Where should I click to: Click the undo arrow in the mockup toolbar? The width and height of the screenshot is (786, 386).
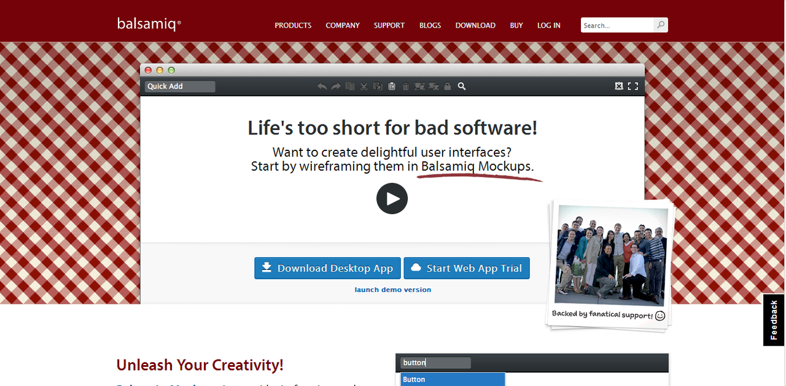pos(322,87)
